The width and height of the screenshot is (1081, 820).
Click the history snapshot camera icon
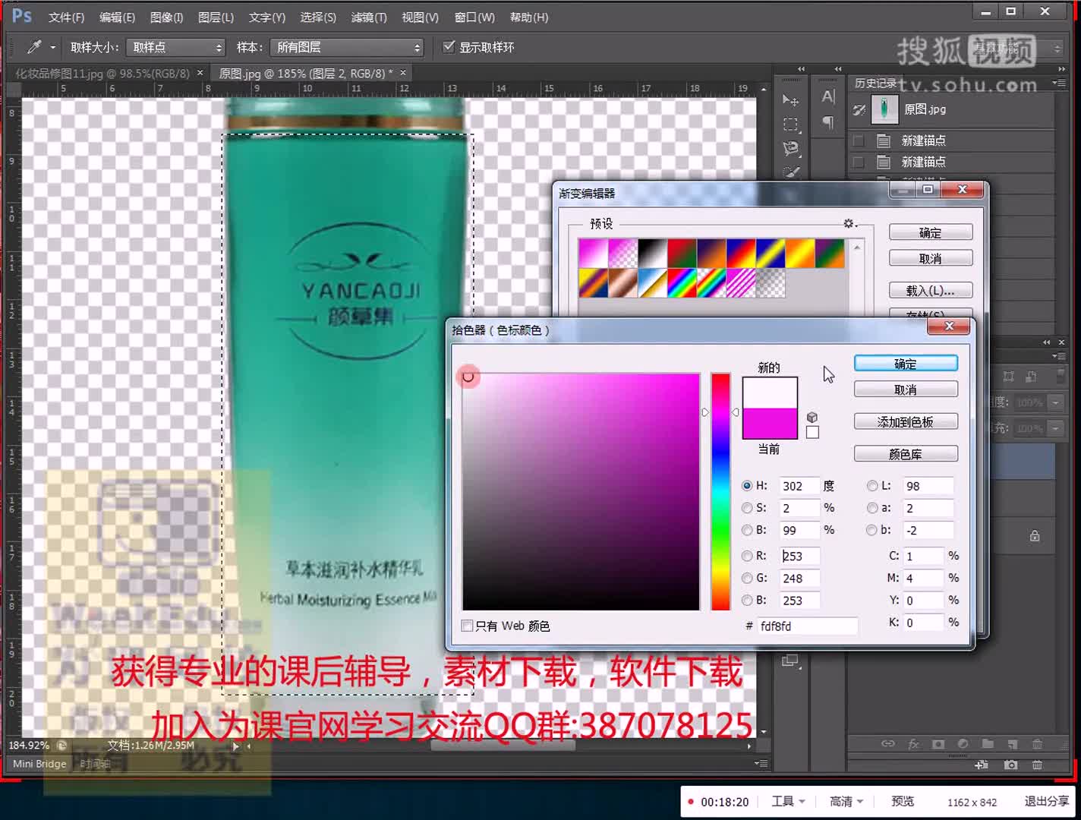coord(1010,765)
